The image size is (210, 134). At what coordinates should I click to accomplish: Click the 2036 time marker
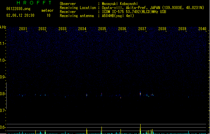(122, 29)
